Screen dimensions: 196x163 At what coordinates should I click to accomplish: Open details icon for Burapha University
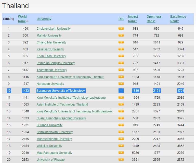(x=121, y=125)
